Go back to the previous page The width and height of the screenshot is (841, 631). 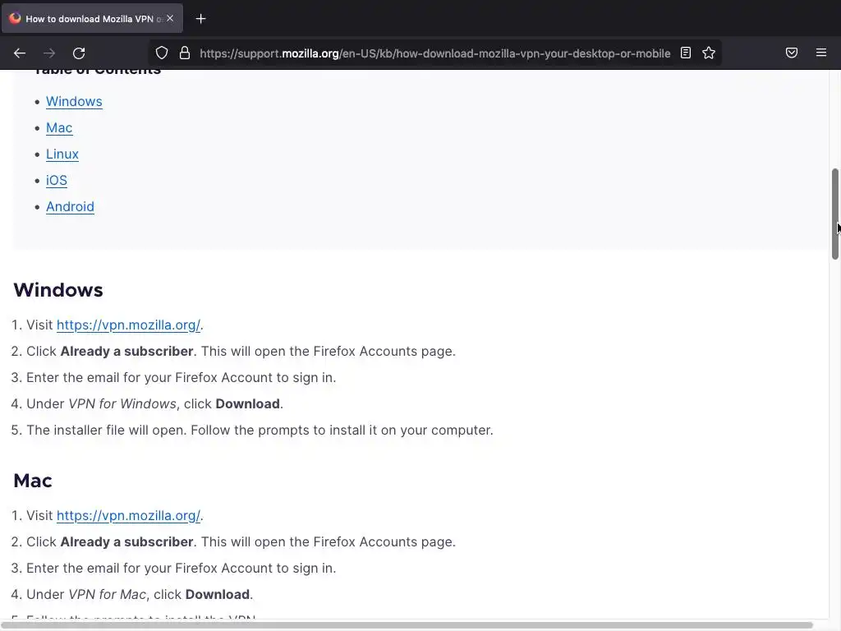20,53
